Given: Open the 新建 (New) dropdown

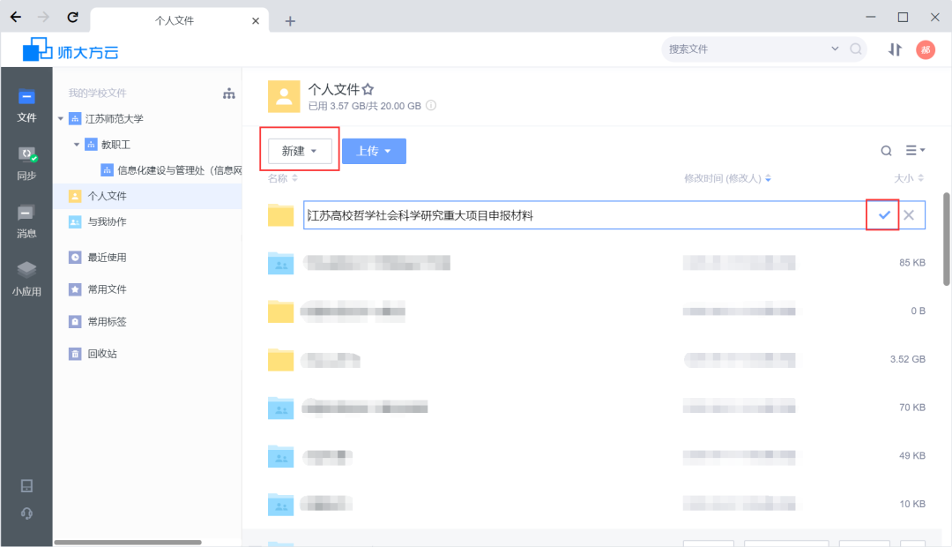Looking at the screenshot, I should pos(300,150).
